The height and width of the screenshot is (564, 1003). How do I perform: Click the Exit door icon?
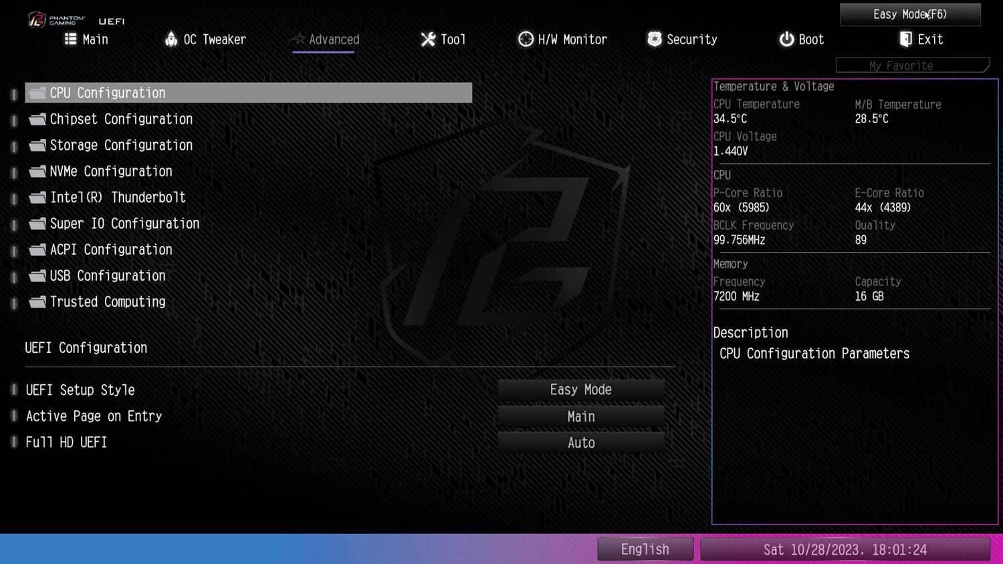pyautogui.click(x=905, y=39)
